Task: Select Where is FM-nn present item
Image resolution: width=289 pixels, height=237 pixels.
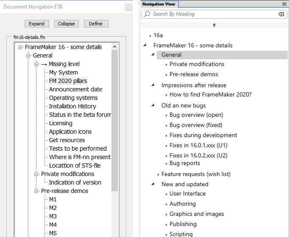Action: click(x=80, y=157)
